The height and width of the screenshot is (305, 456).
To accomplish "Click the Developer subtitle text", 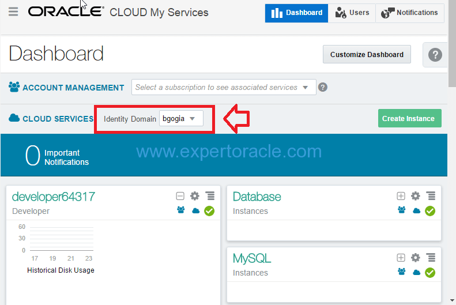I will point(31,211).
